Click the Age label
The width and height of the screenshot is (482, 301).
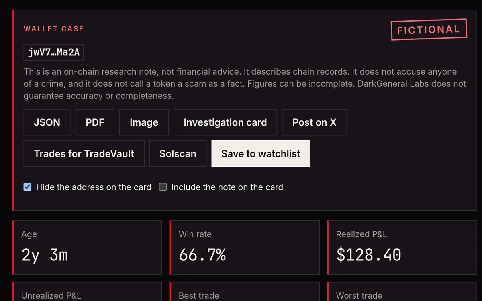29,234
